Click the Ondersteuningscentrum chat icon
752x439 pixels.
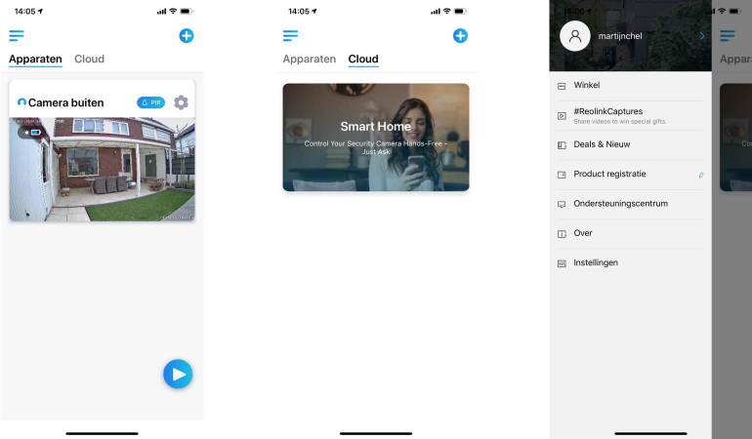(x=562, y=205)
